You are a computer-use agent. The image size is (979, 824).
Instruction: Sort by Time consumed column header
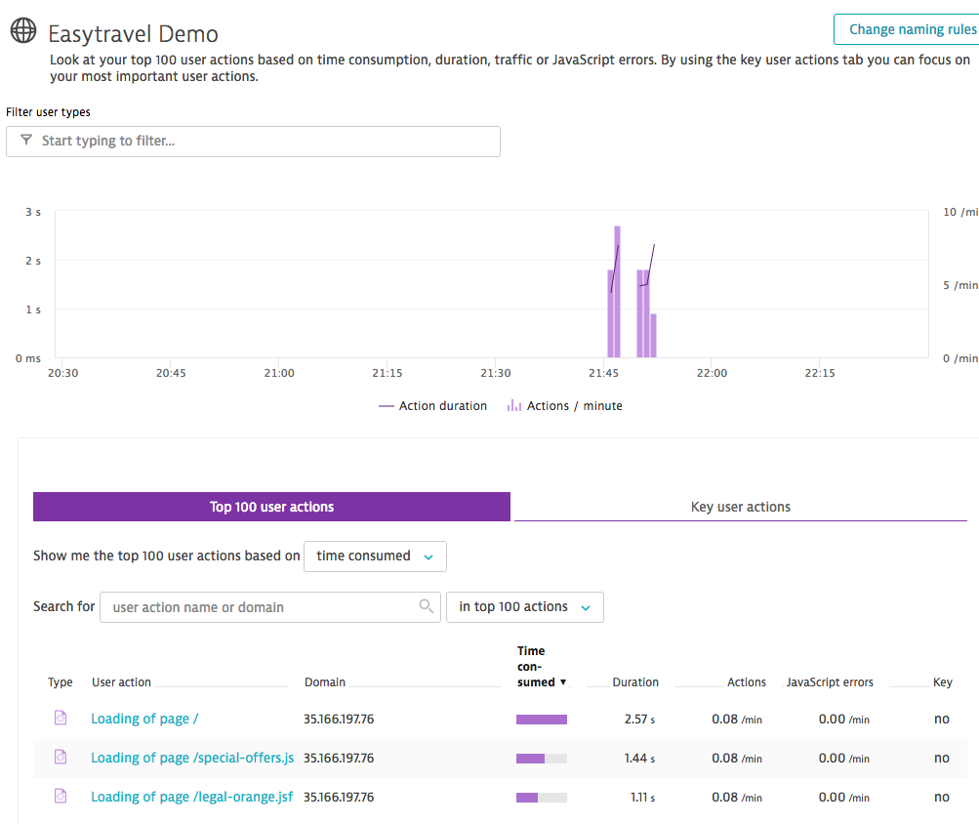coord(537,667)
